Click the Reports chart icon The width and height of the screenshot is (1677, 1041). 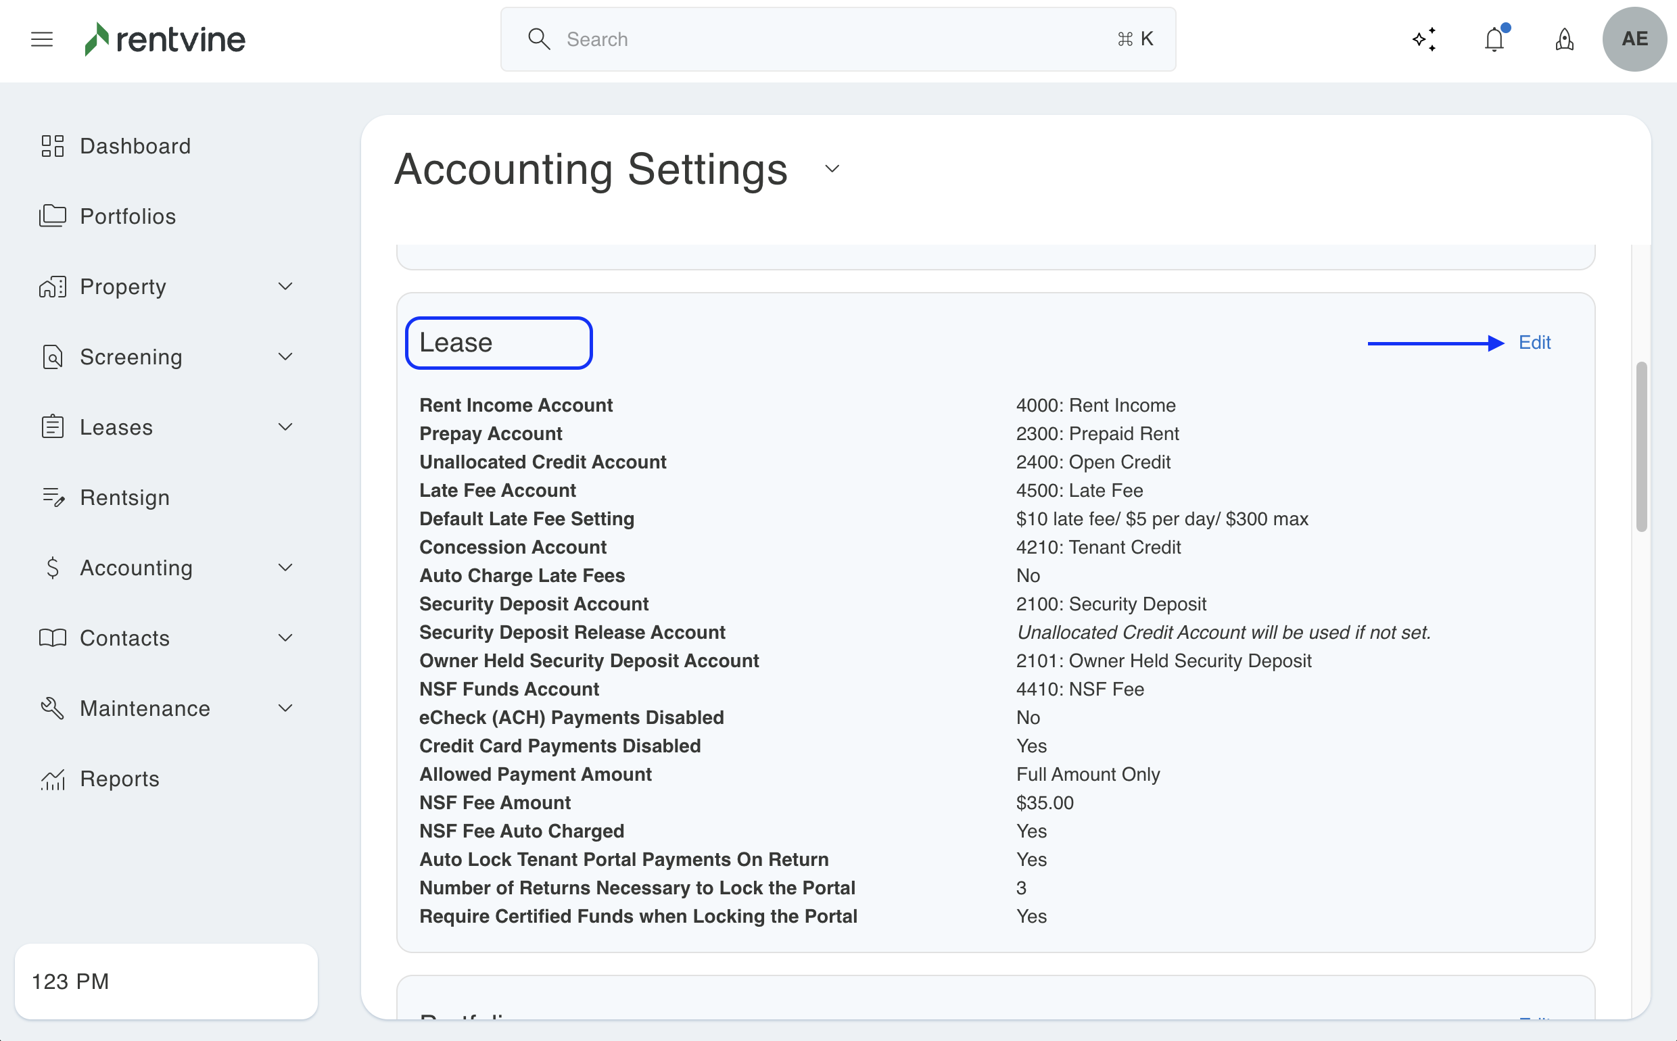[52, 779]
